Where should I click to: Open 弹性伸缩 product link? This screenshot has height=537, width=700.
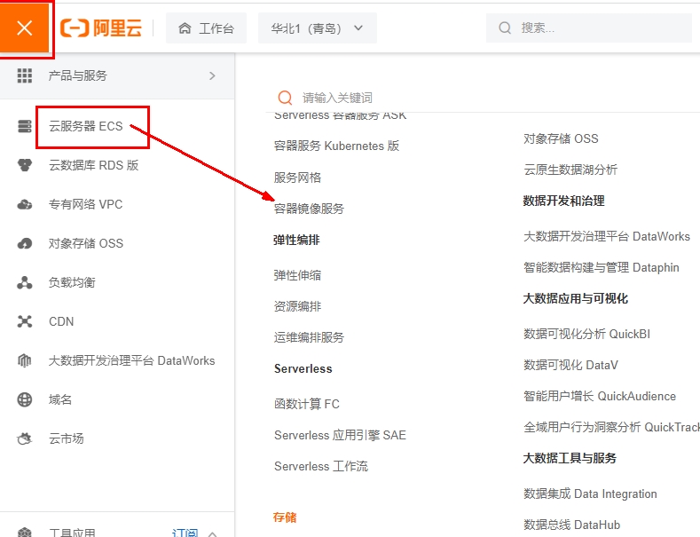(297, 275)
